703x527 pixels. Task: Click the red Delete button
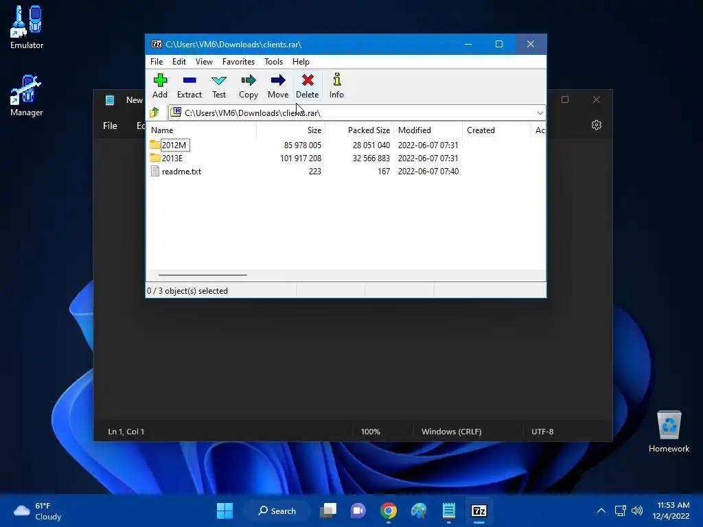[308, 86]
